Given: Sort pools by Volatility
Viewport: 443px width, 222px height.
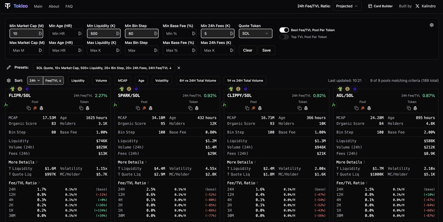Looking at the screenshot, I should tap(162, 80).
